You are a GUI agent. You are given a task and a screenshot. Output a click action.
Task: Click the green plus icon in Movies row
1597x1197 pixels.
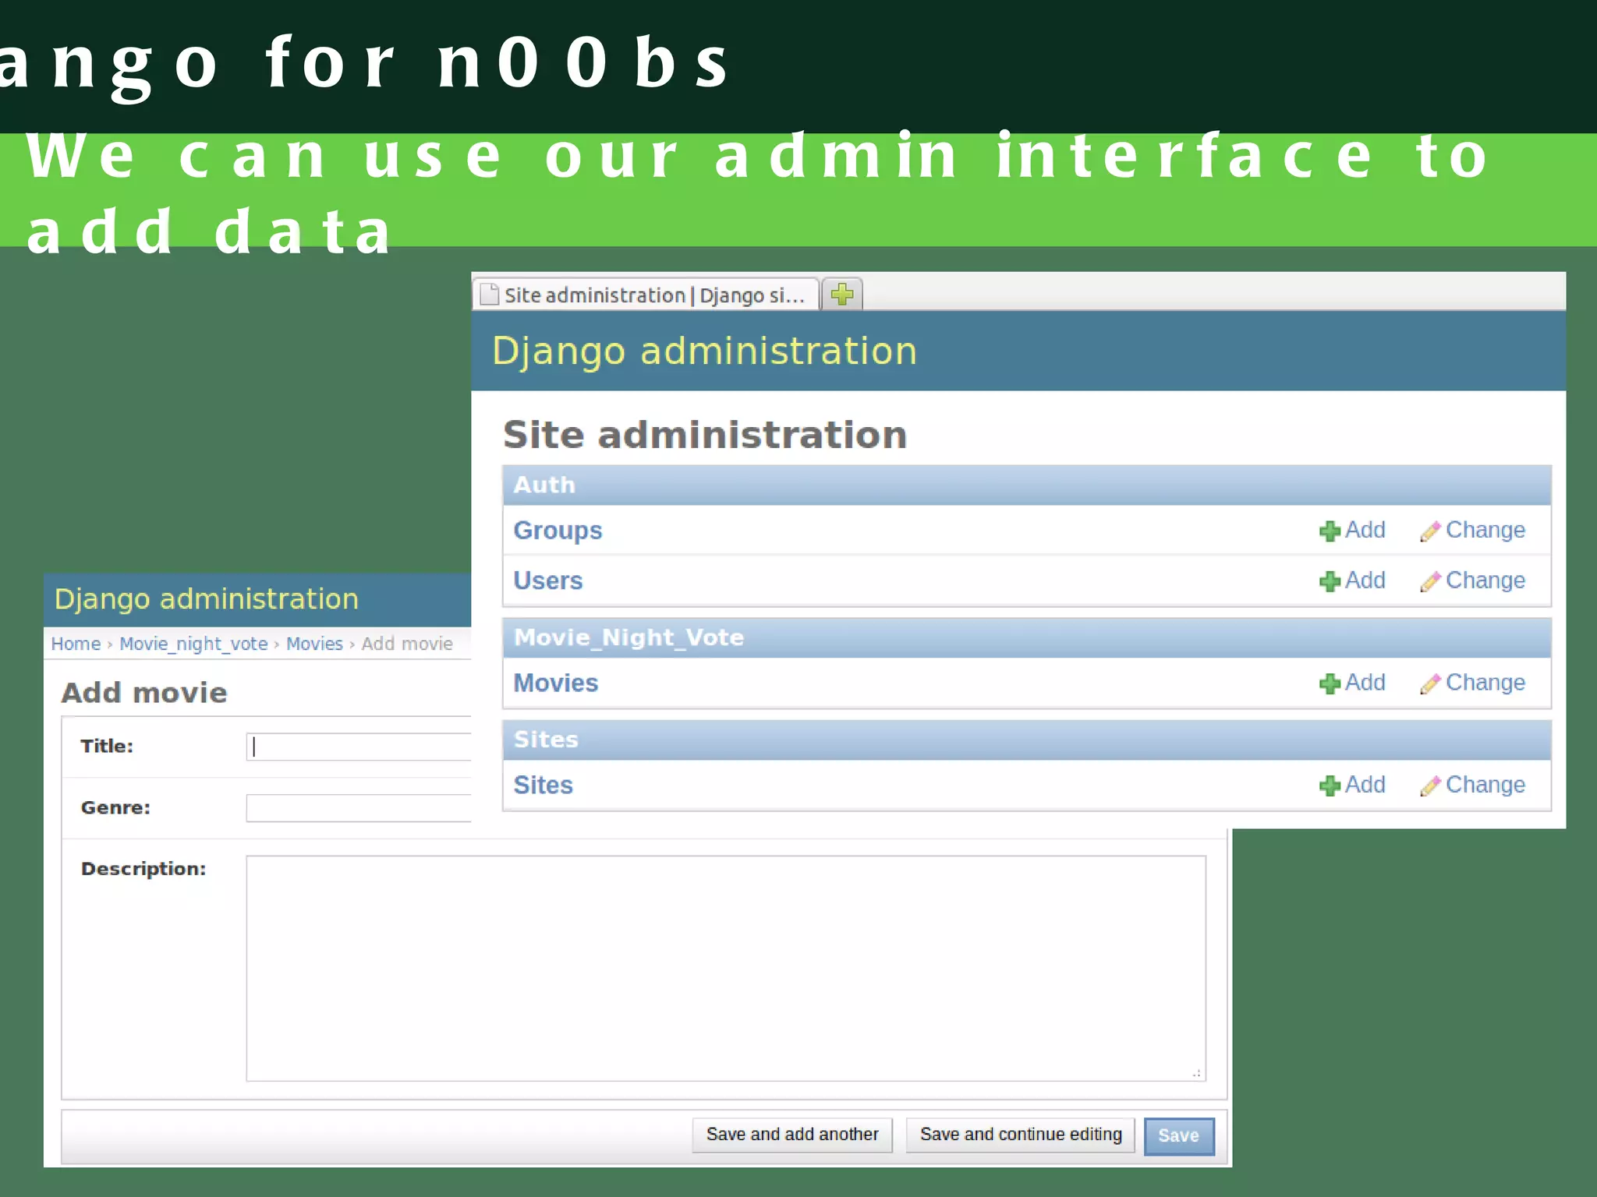[1330, 684]
